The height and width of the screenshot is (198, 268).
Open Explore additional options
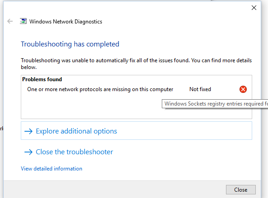[136, 131]
